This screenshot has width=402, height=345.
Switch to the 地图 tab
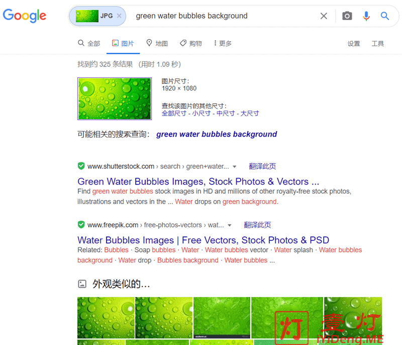pyautogui.click(x=157, y=43)
